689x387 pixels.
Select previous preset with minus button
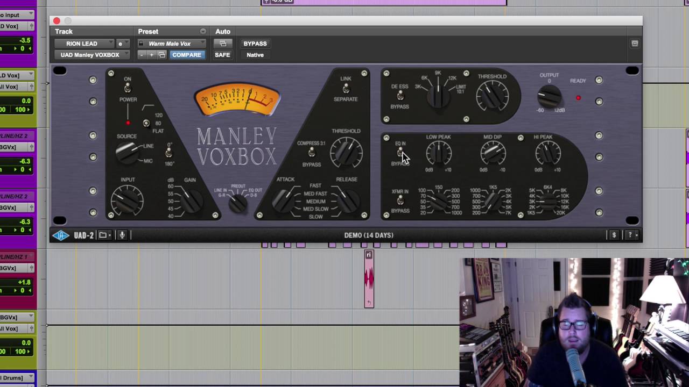coord(142,55)
